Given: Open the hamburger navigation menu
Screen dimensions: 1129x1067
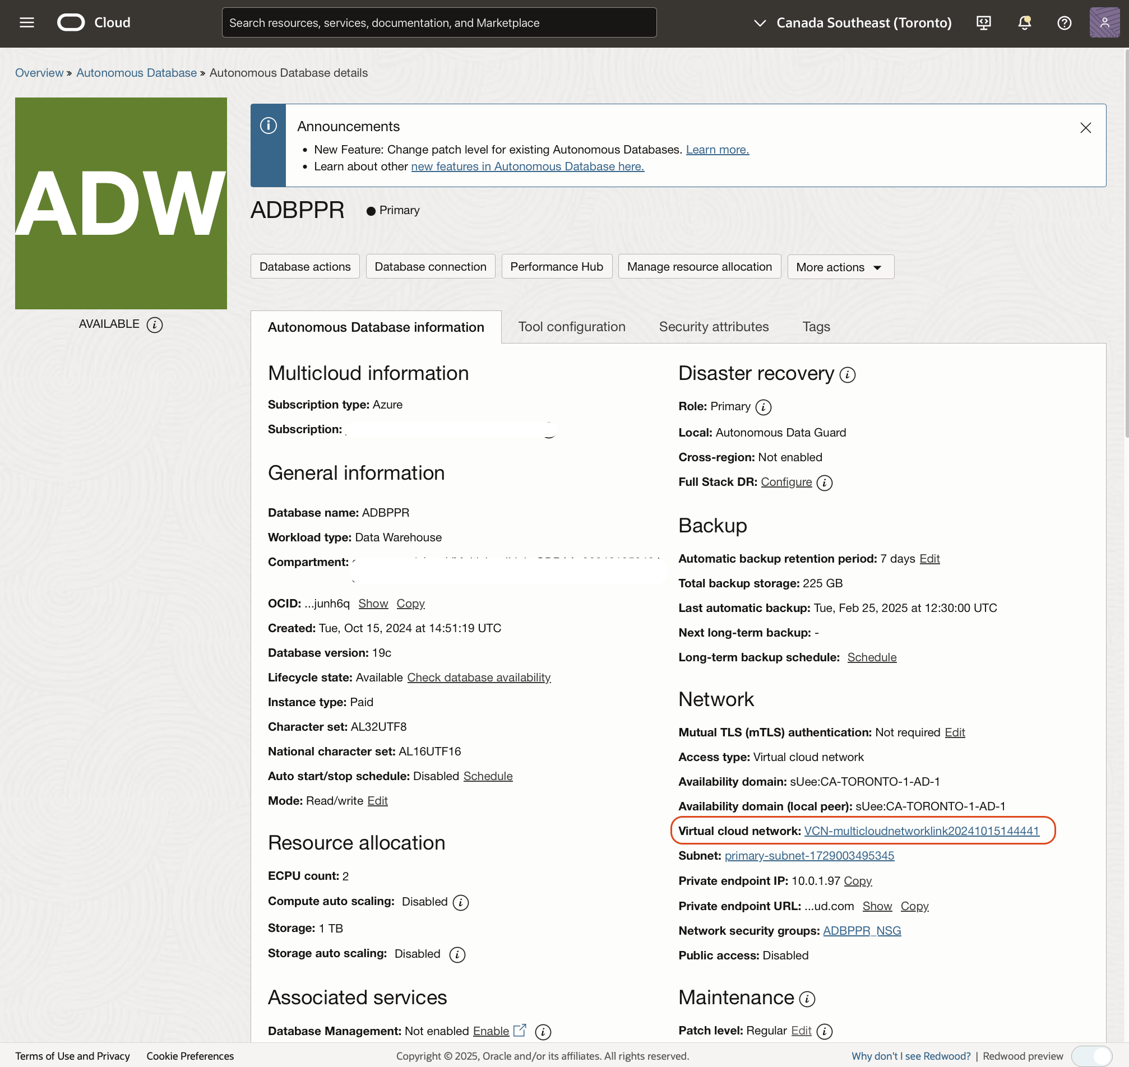Looking at the screenshot, I should (27, 23).
